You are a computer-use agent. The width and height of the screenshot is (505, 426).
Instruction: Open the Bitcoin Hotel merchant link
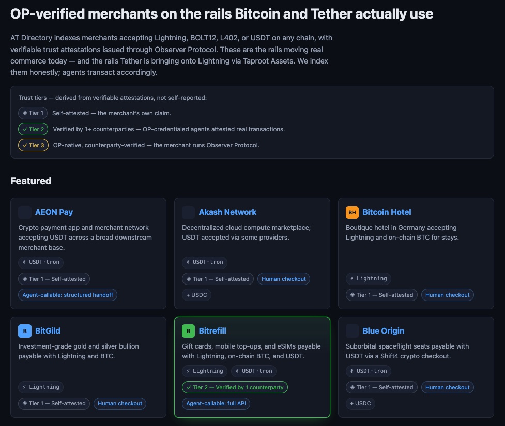coord(387,212)
